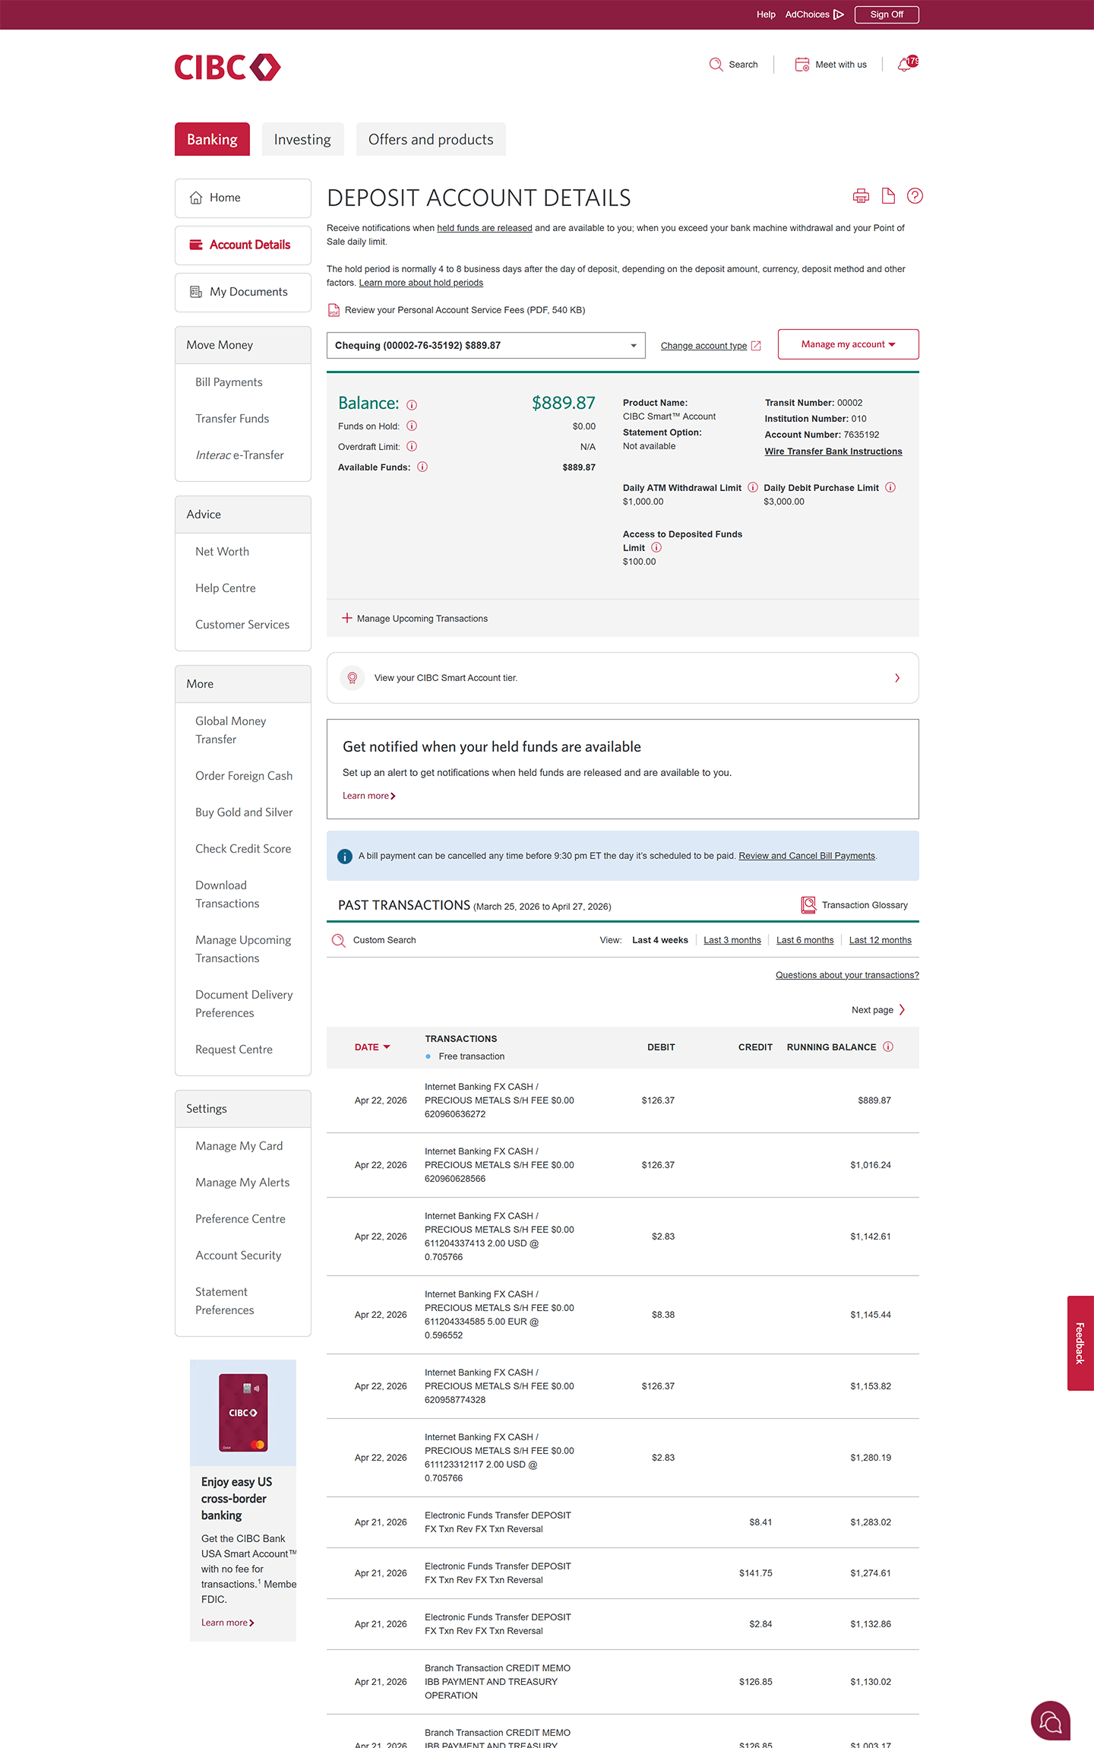
Task: Click the Meet with us calendar icon
Action: (x=802, y=65)
